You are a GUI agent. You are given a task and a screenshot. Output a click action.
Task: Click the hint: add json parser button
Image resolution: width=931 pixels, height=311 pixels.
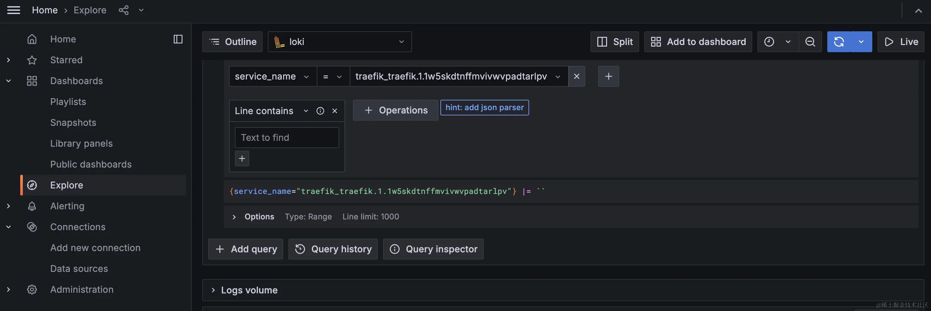[x=484, y=108]
